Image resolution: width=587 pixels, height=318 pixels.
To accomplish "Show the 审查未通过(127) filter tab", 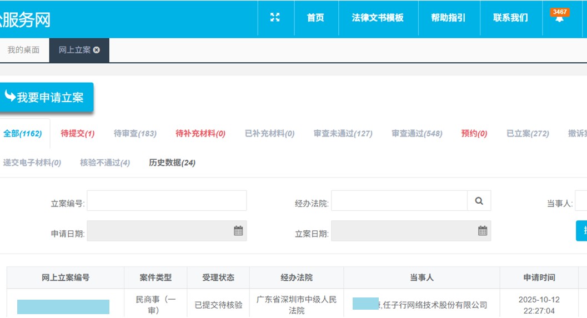I will click(343, 134).
